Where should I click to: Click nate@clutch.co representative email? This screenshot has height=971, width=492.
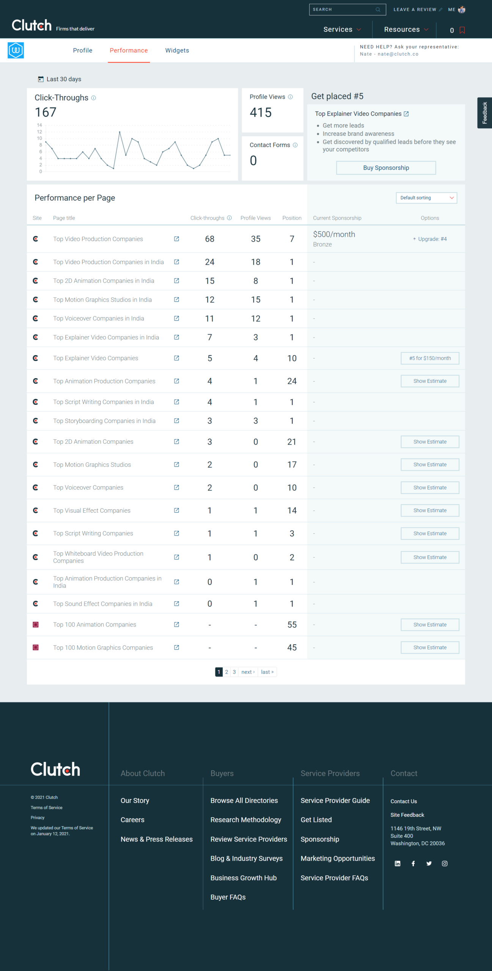coord(398,54)
